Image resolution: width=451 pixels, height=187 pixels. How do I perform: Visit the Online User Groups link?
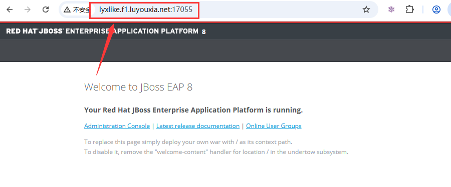[274, 126]
